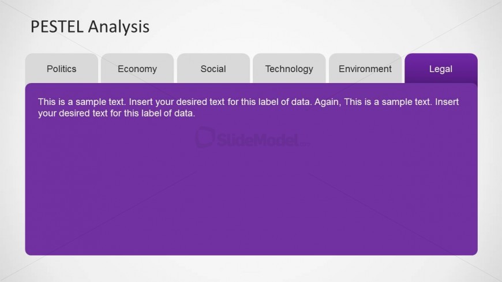Click the word "Again," in the sample text

[327, 102]
